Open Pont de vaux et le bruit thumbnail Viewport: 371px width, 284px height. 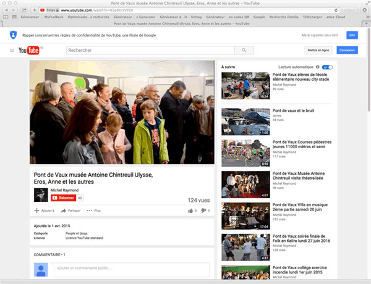(x=245, y=122)
